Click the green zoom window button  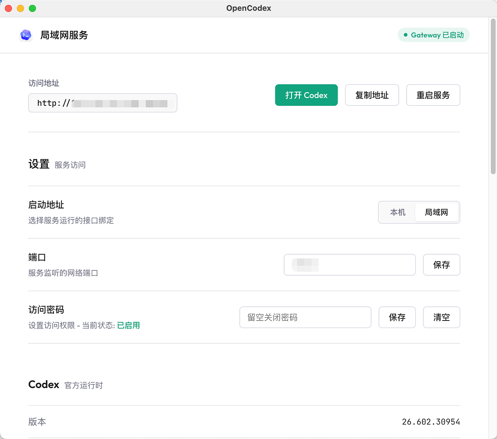click(x=32, y=8)
